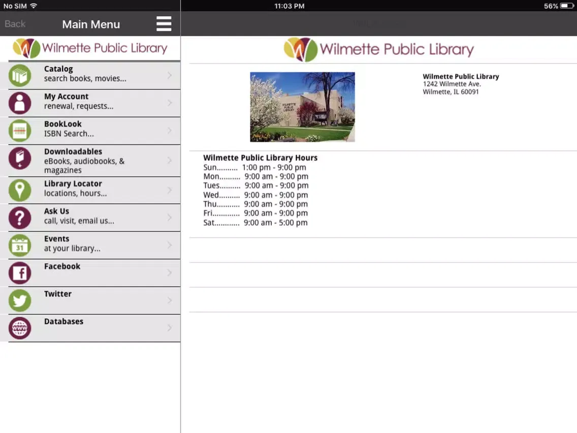Tap the battery status icon
The height and width of the screenshot is (433, 577).
567,6
